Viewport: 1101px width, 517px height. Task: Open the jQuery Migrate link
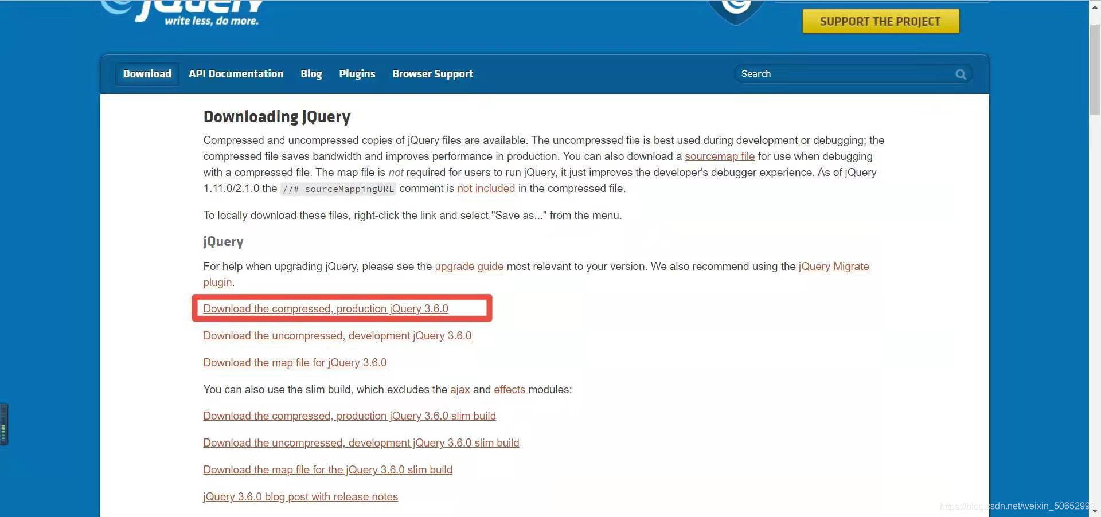point(834,267)
